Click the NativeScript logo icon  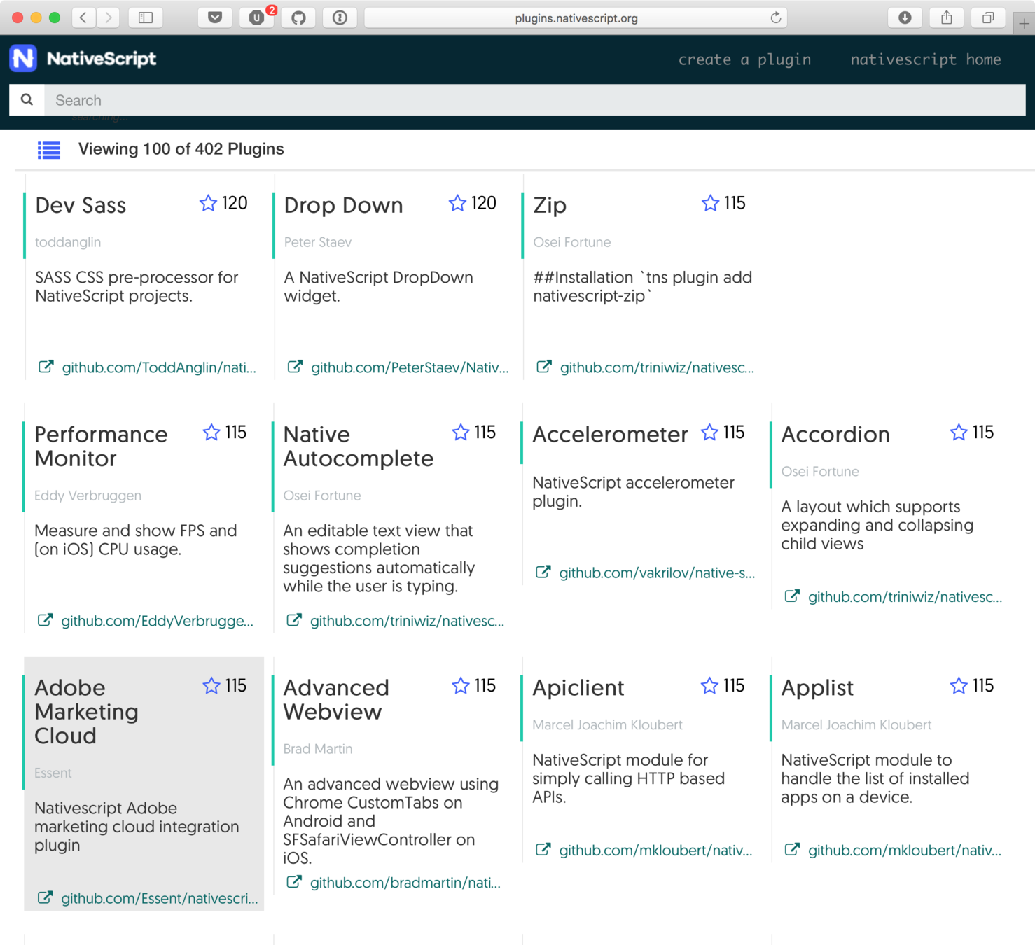pos(23,59)
